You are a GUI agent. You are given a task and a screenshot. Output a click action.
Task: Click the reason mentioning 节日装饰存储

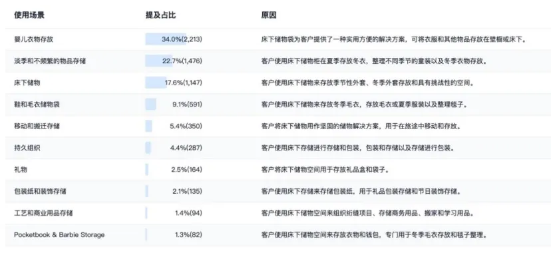point(362,192)
